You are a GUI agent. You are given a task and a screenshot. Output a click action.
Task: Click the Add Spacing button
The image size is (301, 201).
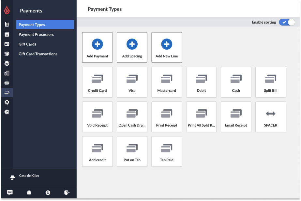click(x=132, y=47)
